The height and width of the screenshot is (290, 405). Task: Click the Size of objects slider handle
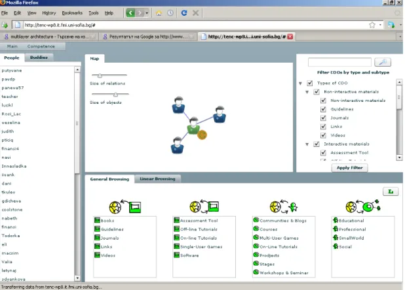(116, 95)
